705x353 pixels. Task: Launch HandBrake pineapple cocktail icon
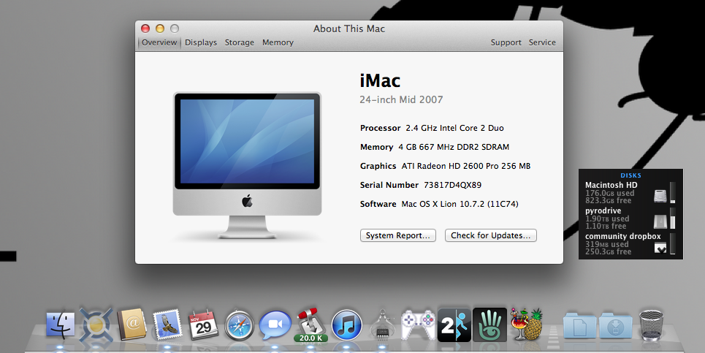click(525, 324)
